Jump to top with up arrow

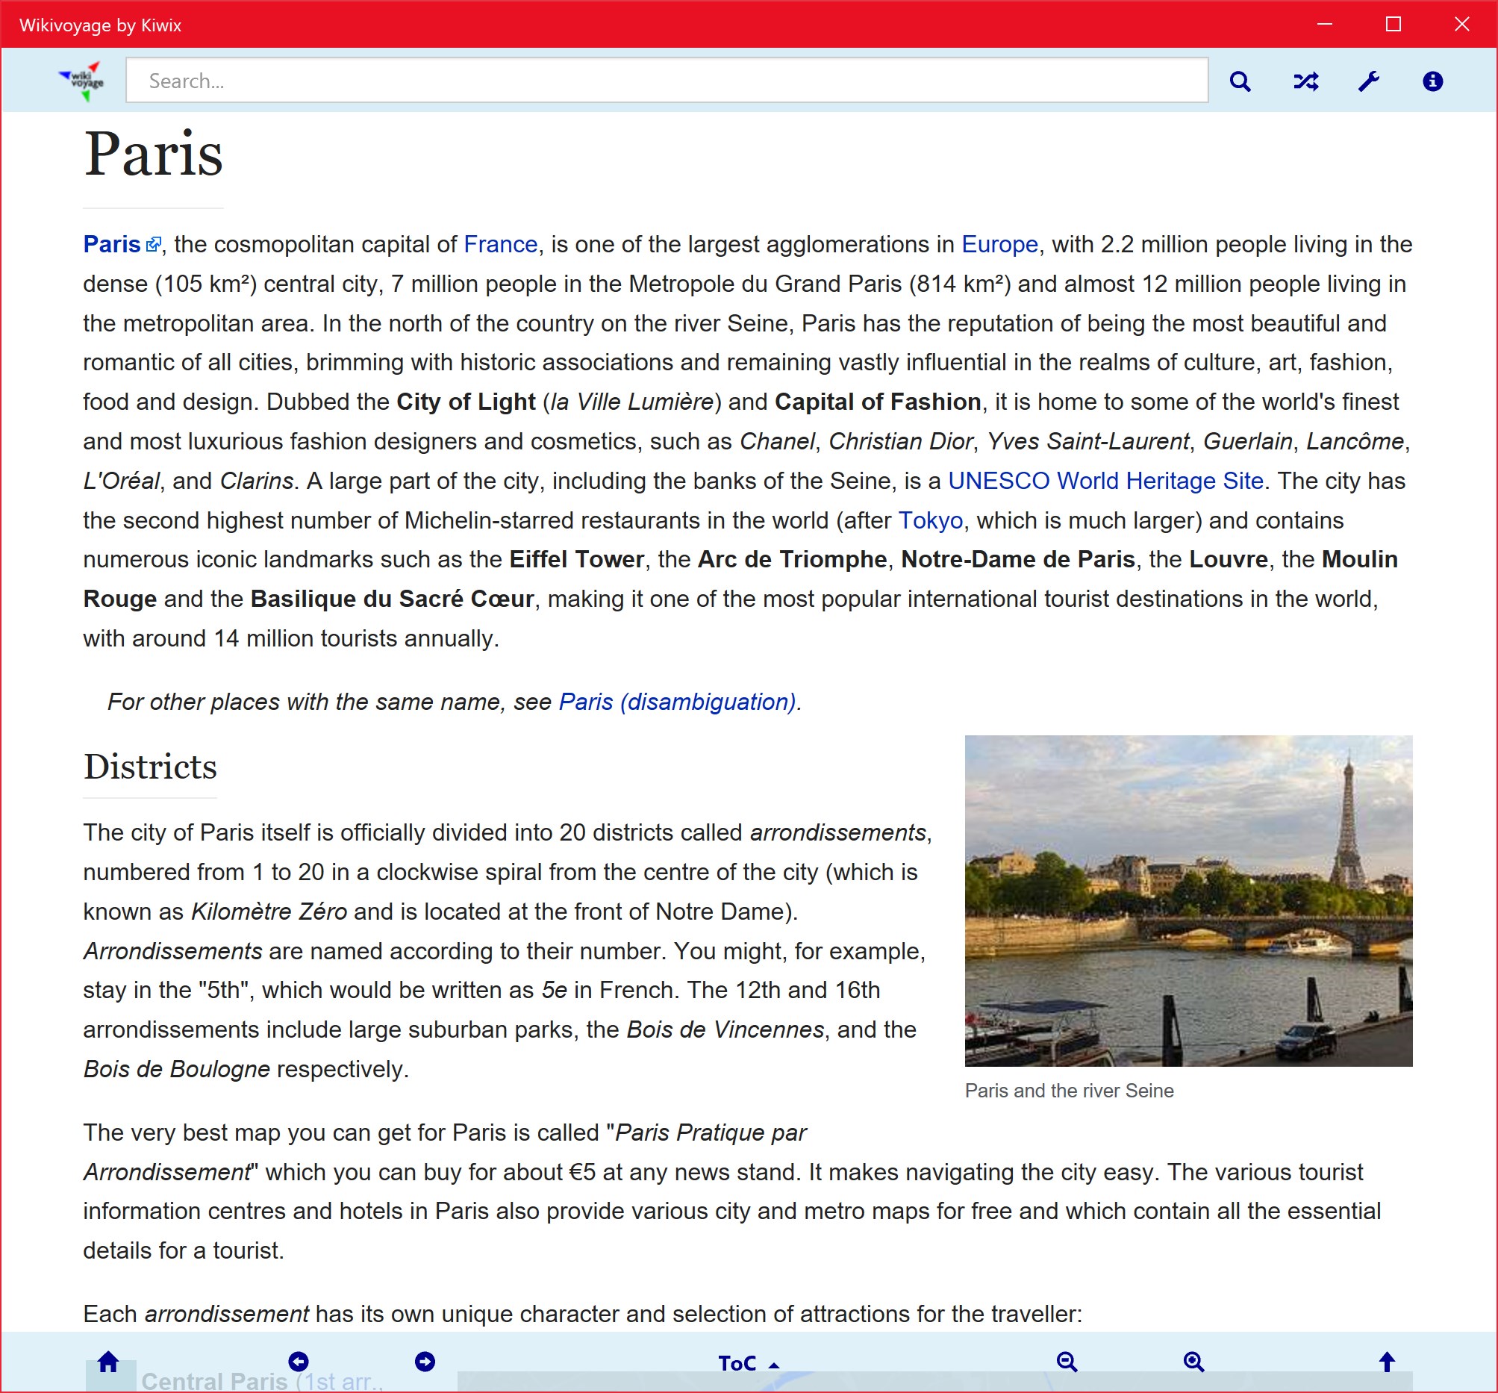coord(1387,1362)
